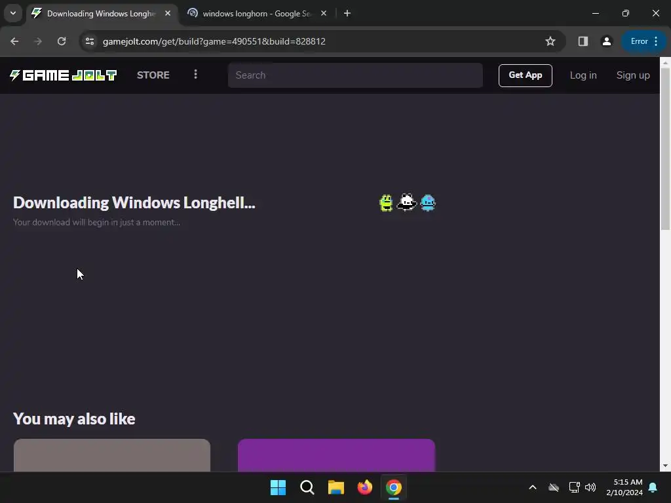Open the browser side panel icon
671x503 pixels.
pyautogui.click(x=583, y=41)
